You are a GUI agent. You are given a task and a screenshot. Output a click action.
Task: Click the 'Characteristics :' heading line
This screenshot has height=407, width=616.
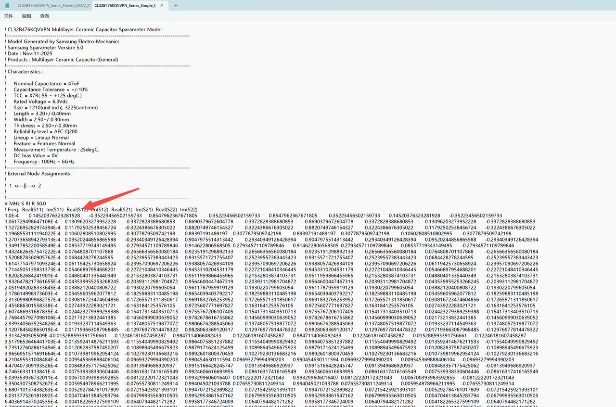tap(24, 72)
